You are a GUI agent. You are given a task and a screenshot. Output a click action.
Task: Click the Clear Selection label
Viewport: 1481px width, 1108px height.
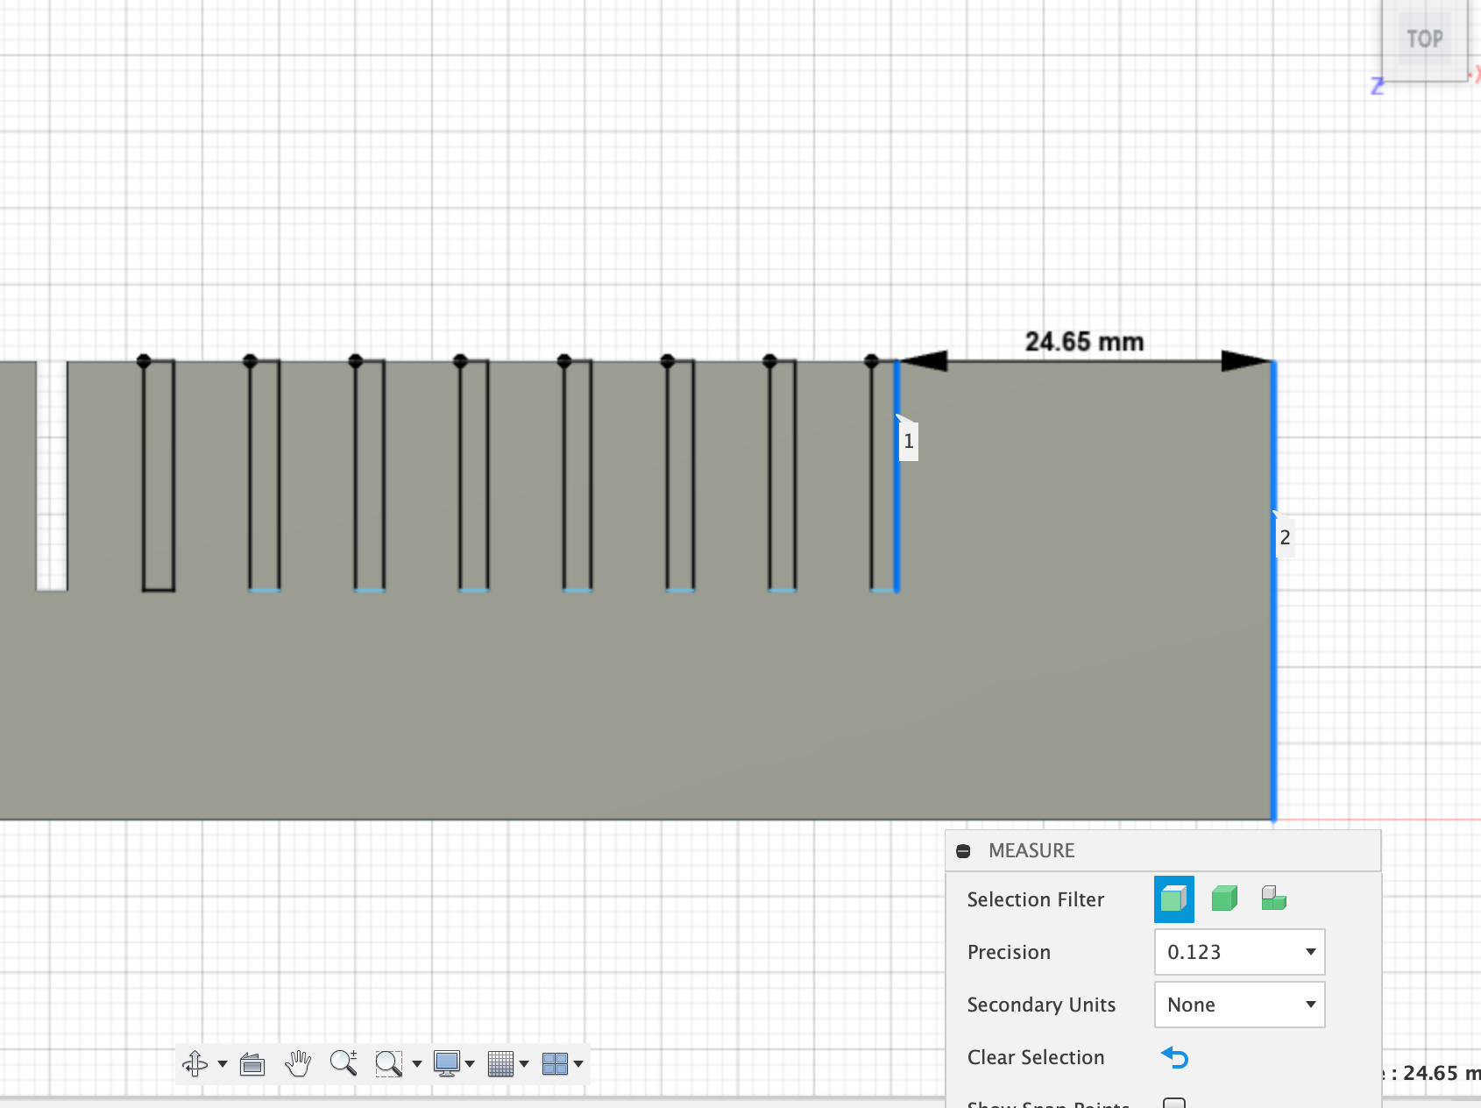(x=1036, y=1057)
